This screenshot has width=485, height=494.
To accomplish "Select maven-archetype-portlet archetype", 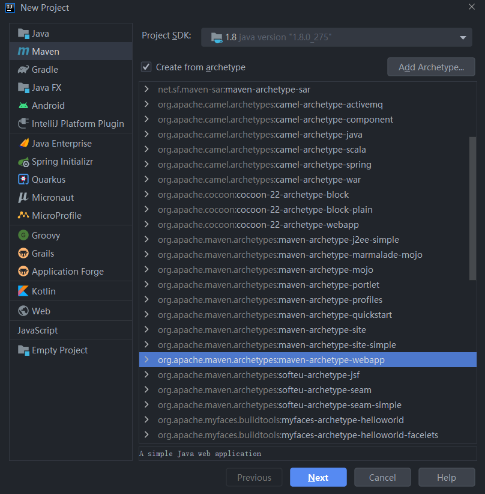I will click(308, 284).
